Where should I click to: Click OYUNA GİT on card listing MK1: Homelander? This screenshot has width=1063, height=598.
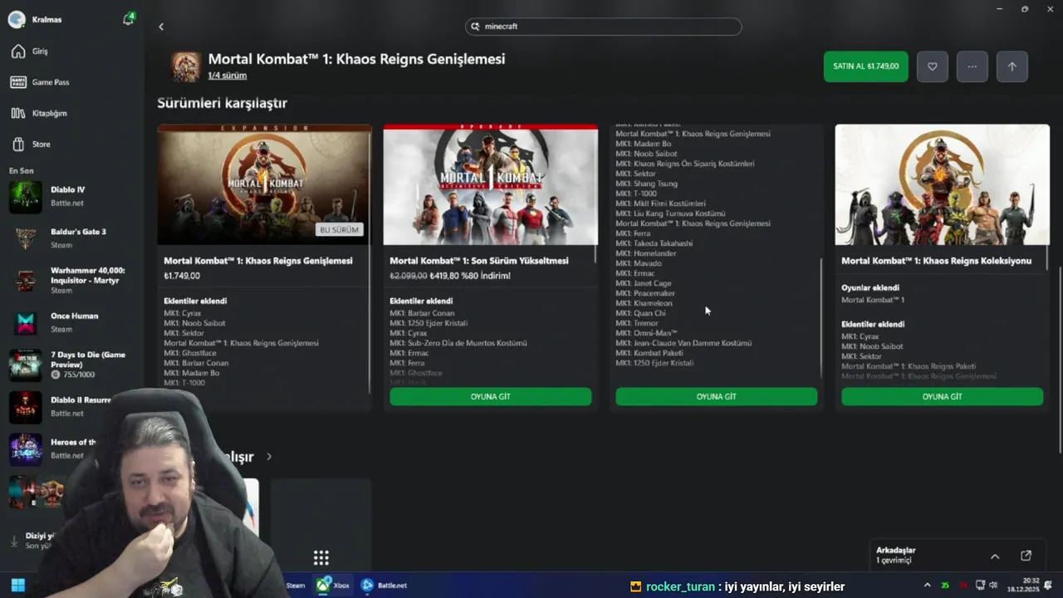pos(716,396)
